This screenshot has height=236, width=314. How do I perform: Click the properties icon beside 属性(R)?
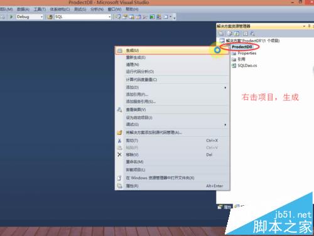(119, 186)
